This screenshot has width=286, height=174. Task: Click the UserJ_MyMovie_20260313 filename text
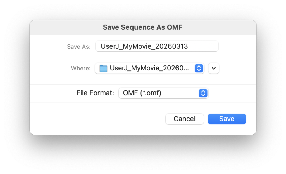(144, 46)
